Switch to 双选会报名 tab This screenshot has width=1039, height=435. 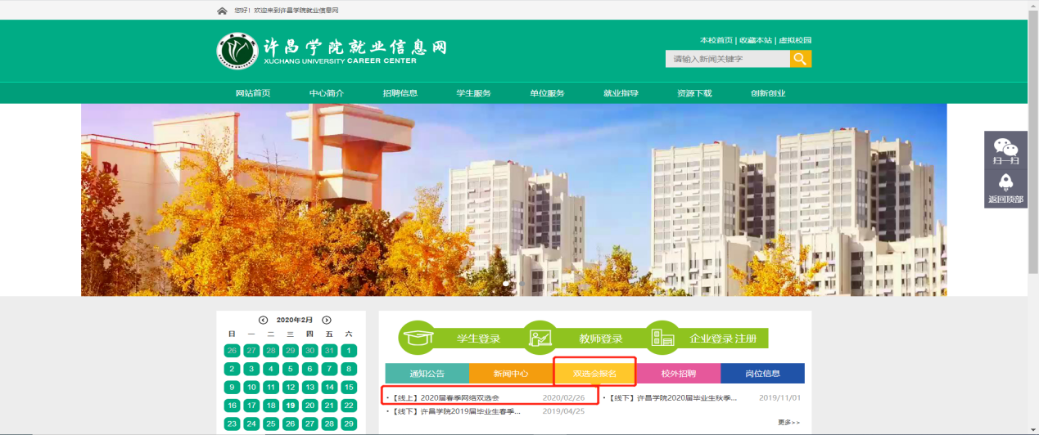pos(594,374)
